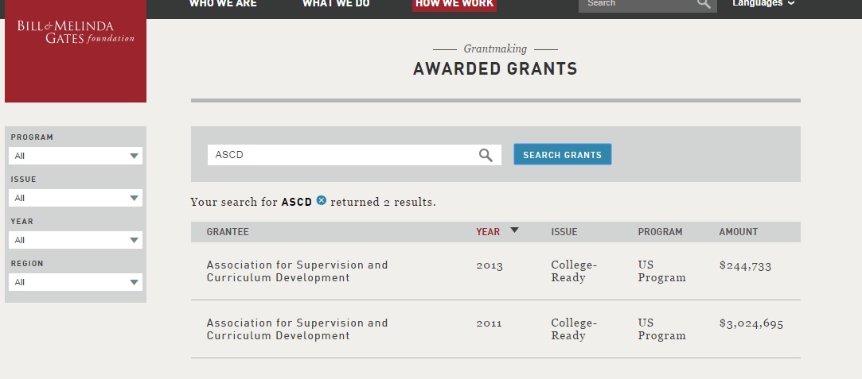862x379 pixels.
Task: Click the magnifier icon in grants search field
Action: tap(486, 155)
